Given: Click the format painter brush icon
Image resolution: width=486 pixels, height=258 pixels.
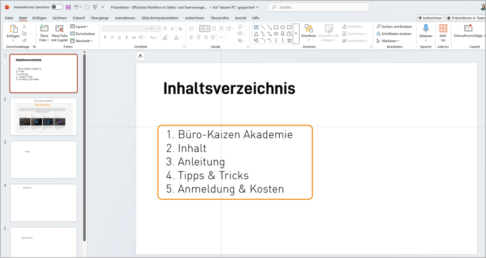Looking at the screenshot, I should click(24, 40).
